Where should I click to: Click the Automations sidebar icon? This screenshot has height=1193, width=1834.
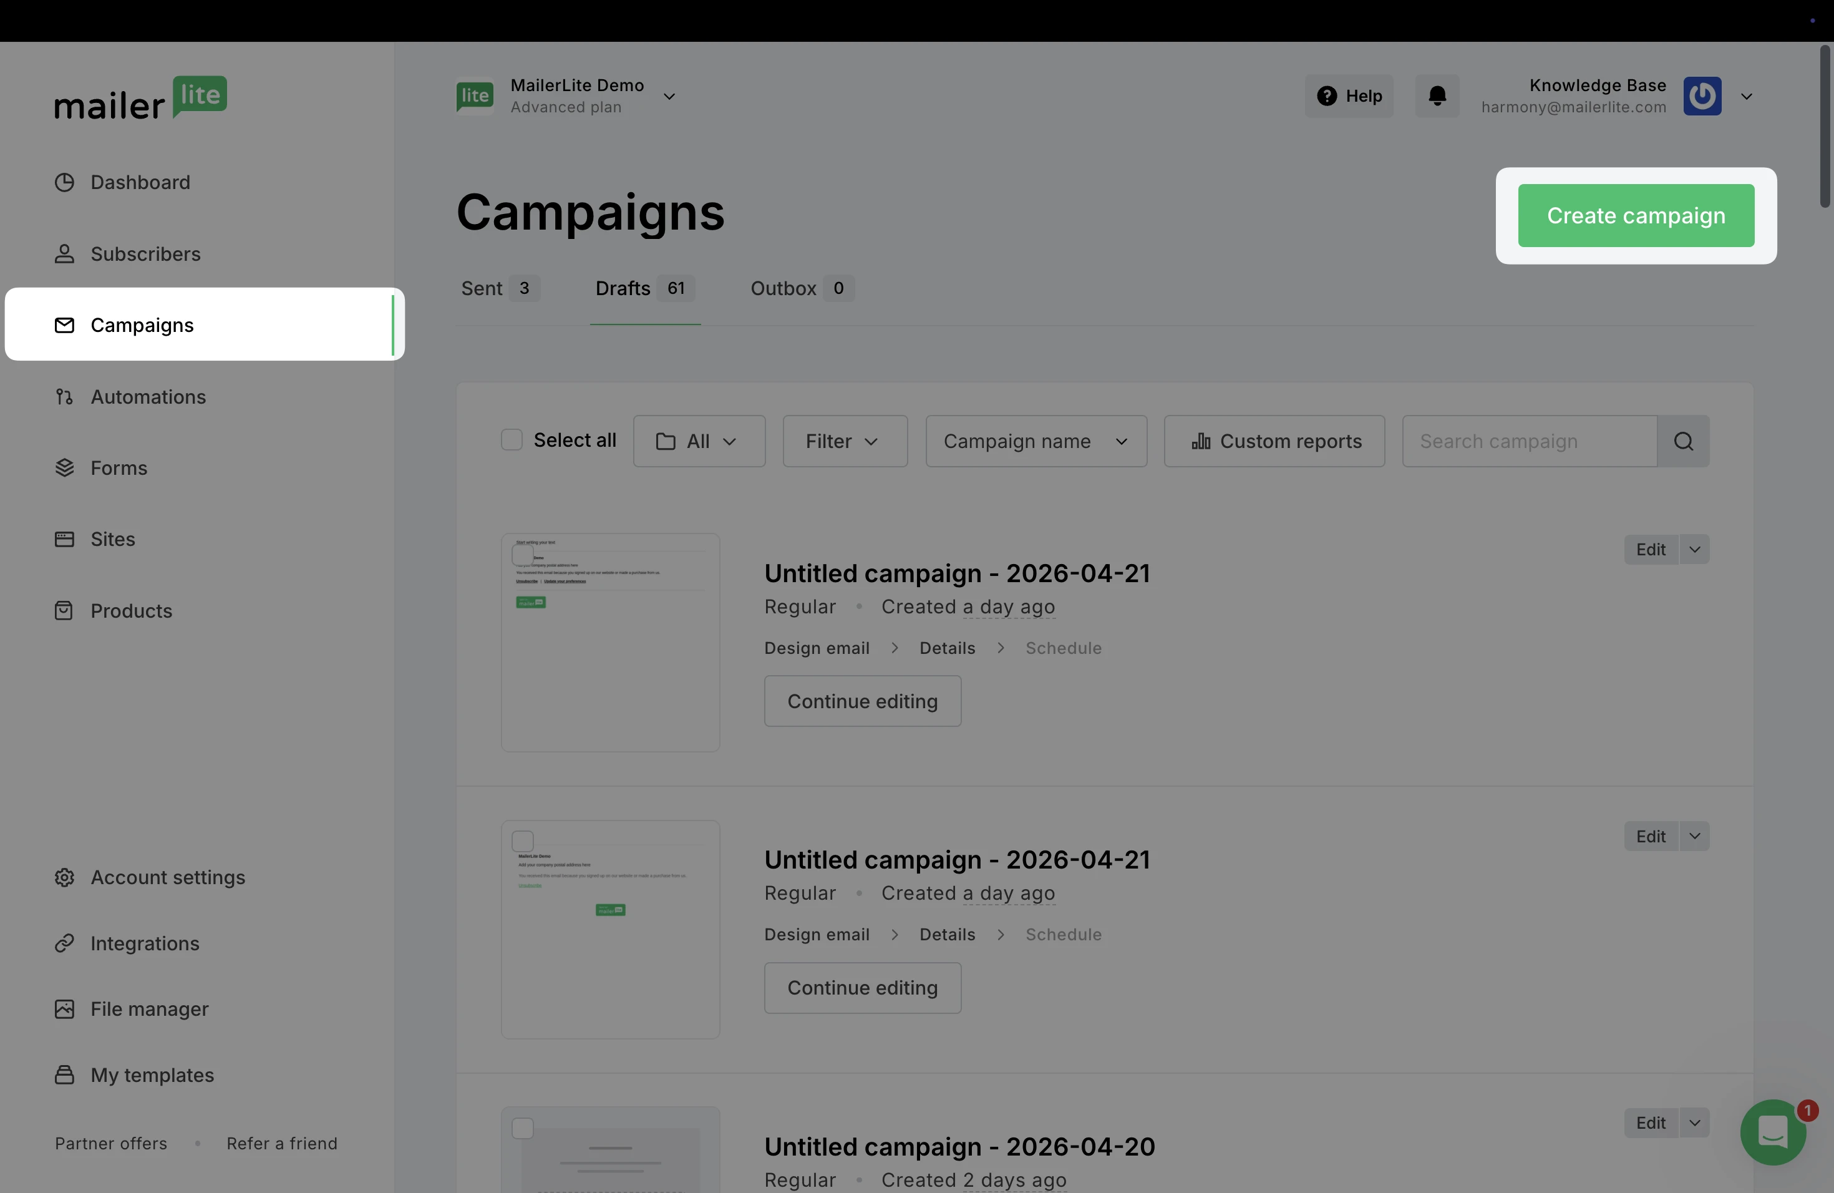(64, 397)
